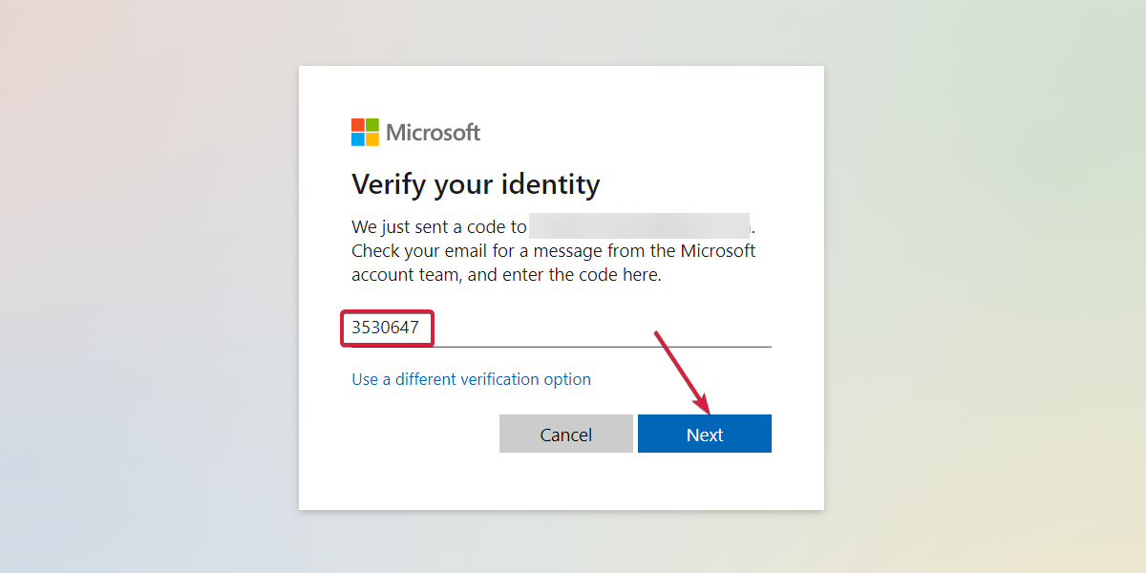Click the blue square in Microsoft logo
Viewport: 1146px width, 573px height.
(x=358, y=139)
